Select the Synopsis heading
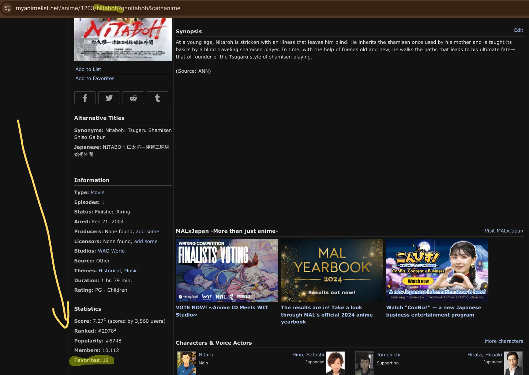This screenshot has height=375, width=529. tap(189, 31)
